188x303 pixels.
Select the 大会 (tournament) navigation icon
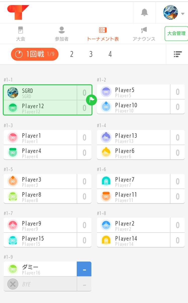point(20,33)
